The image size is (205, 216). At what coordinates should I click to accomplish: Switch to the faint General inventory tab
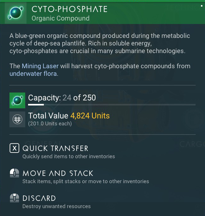(43, 144)
